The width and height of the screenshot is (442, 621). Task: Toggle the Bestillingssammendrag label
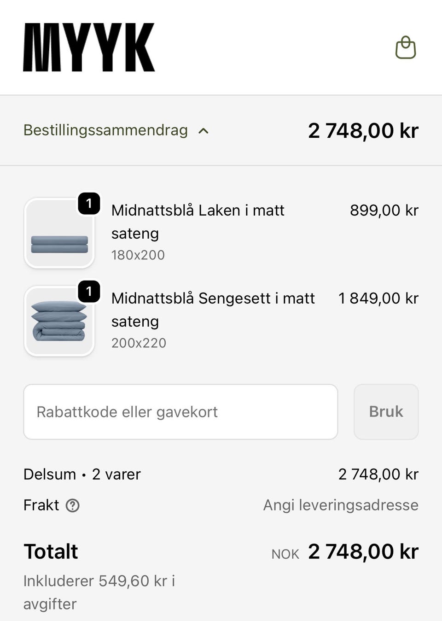coord(105,130)
